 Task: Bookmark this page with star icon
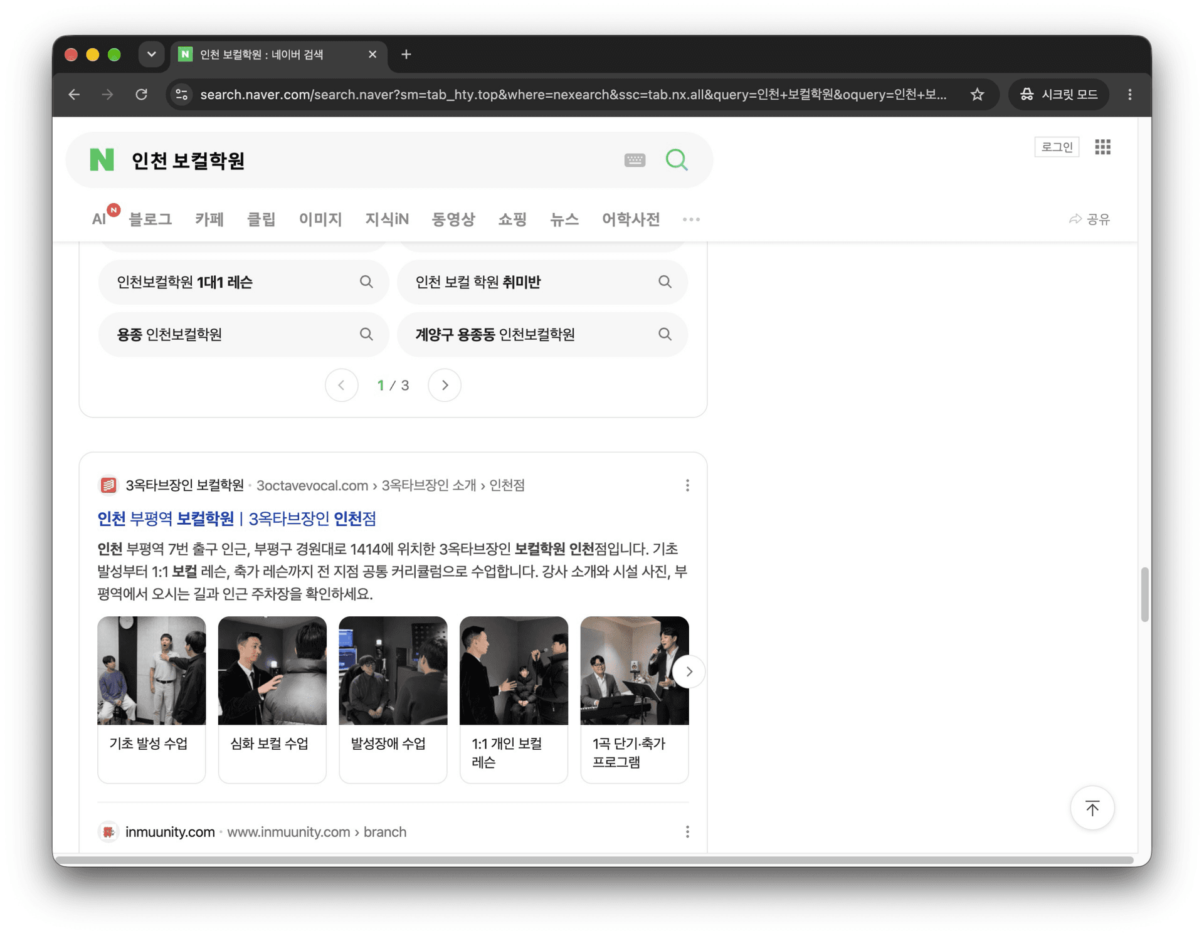[977, 95]
